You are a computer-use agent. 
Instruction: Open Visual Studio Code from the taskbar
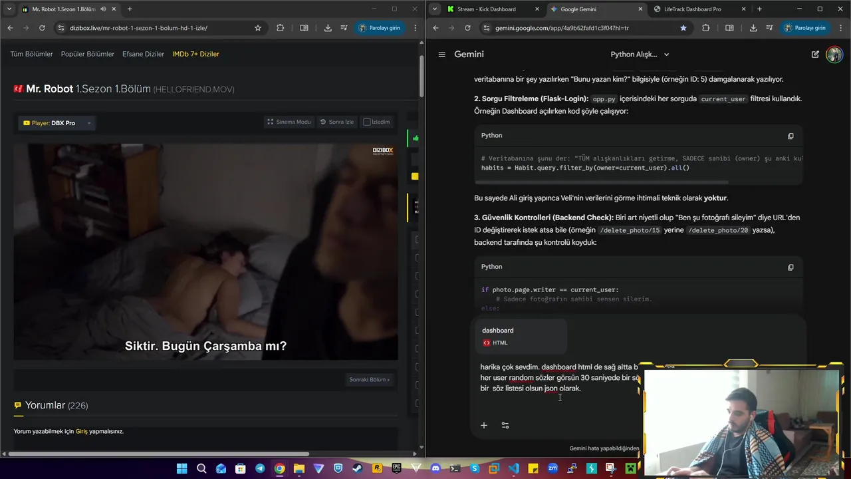[x=513, y=469]
